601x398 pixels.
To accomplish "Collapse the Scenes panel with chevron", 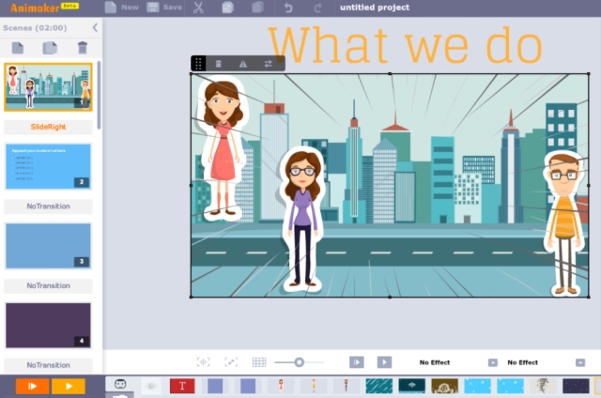I will point(95,27).
